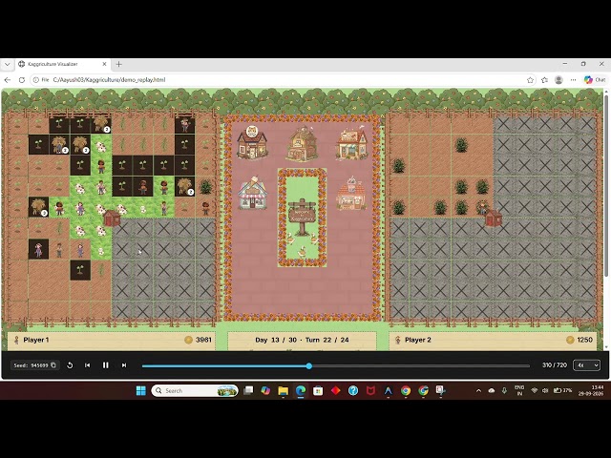Click the wooden house in town's top center
611x458 pixels.
[303, 144]
